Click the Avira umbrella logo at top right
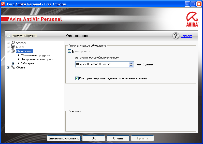203x144 pixels. (x=192, y=19)
